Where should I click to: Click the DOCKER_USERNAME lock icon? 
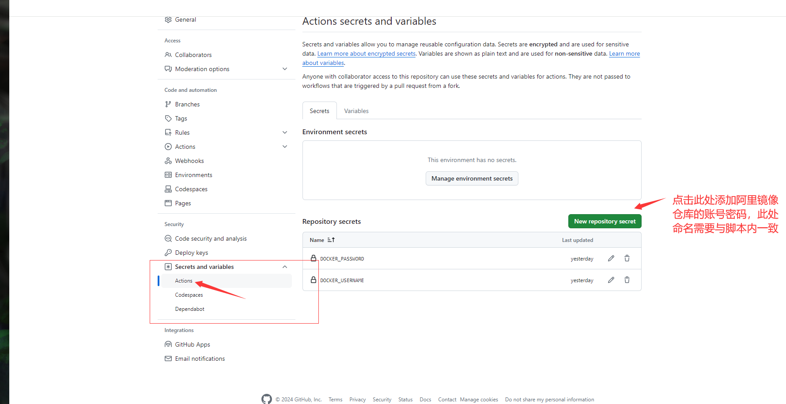coord(314,279)
